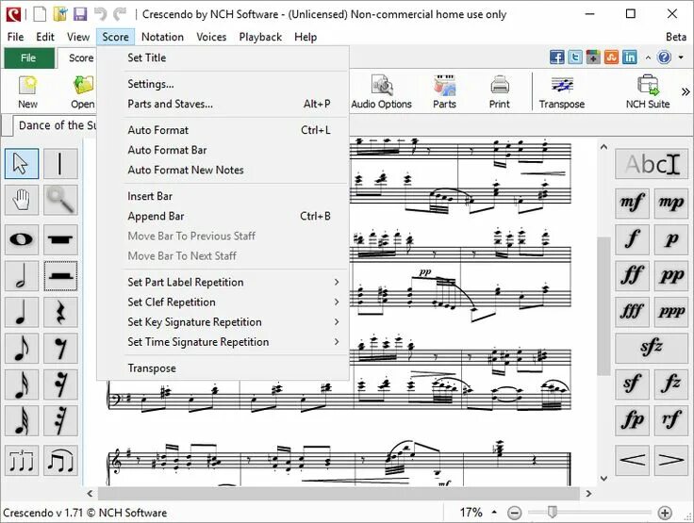Expand toolbar overflow double chevron

coord(686,91)
